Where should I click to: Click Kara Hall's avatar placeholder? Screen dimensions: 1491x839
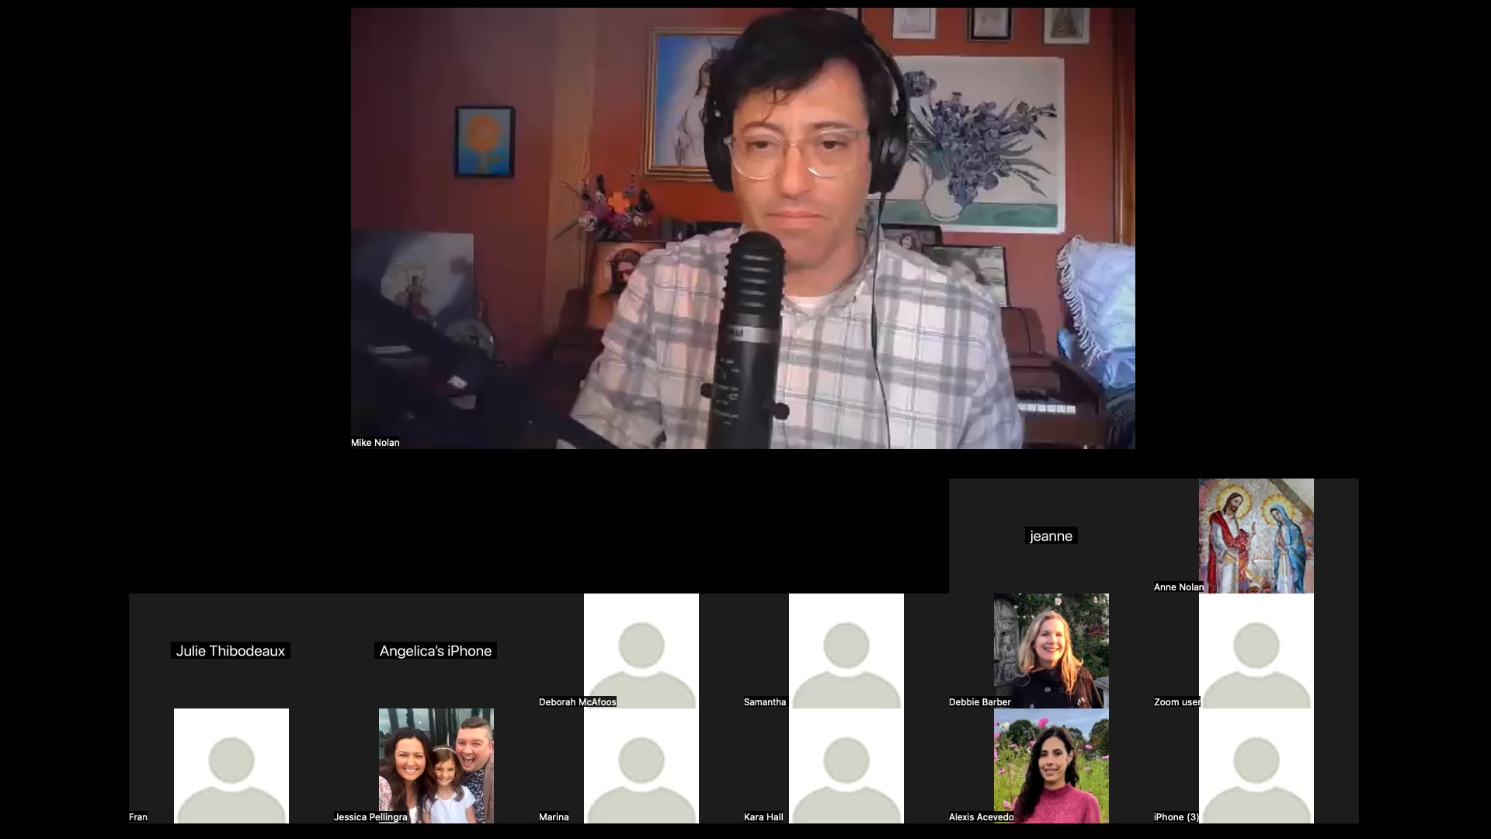[846, 766]
